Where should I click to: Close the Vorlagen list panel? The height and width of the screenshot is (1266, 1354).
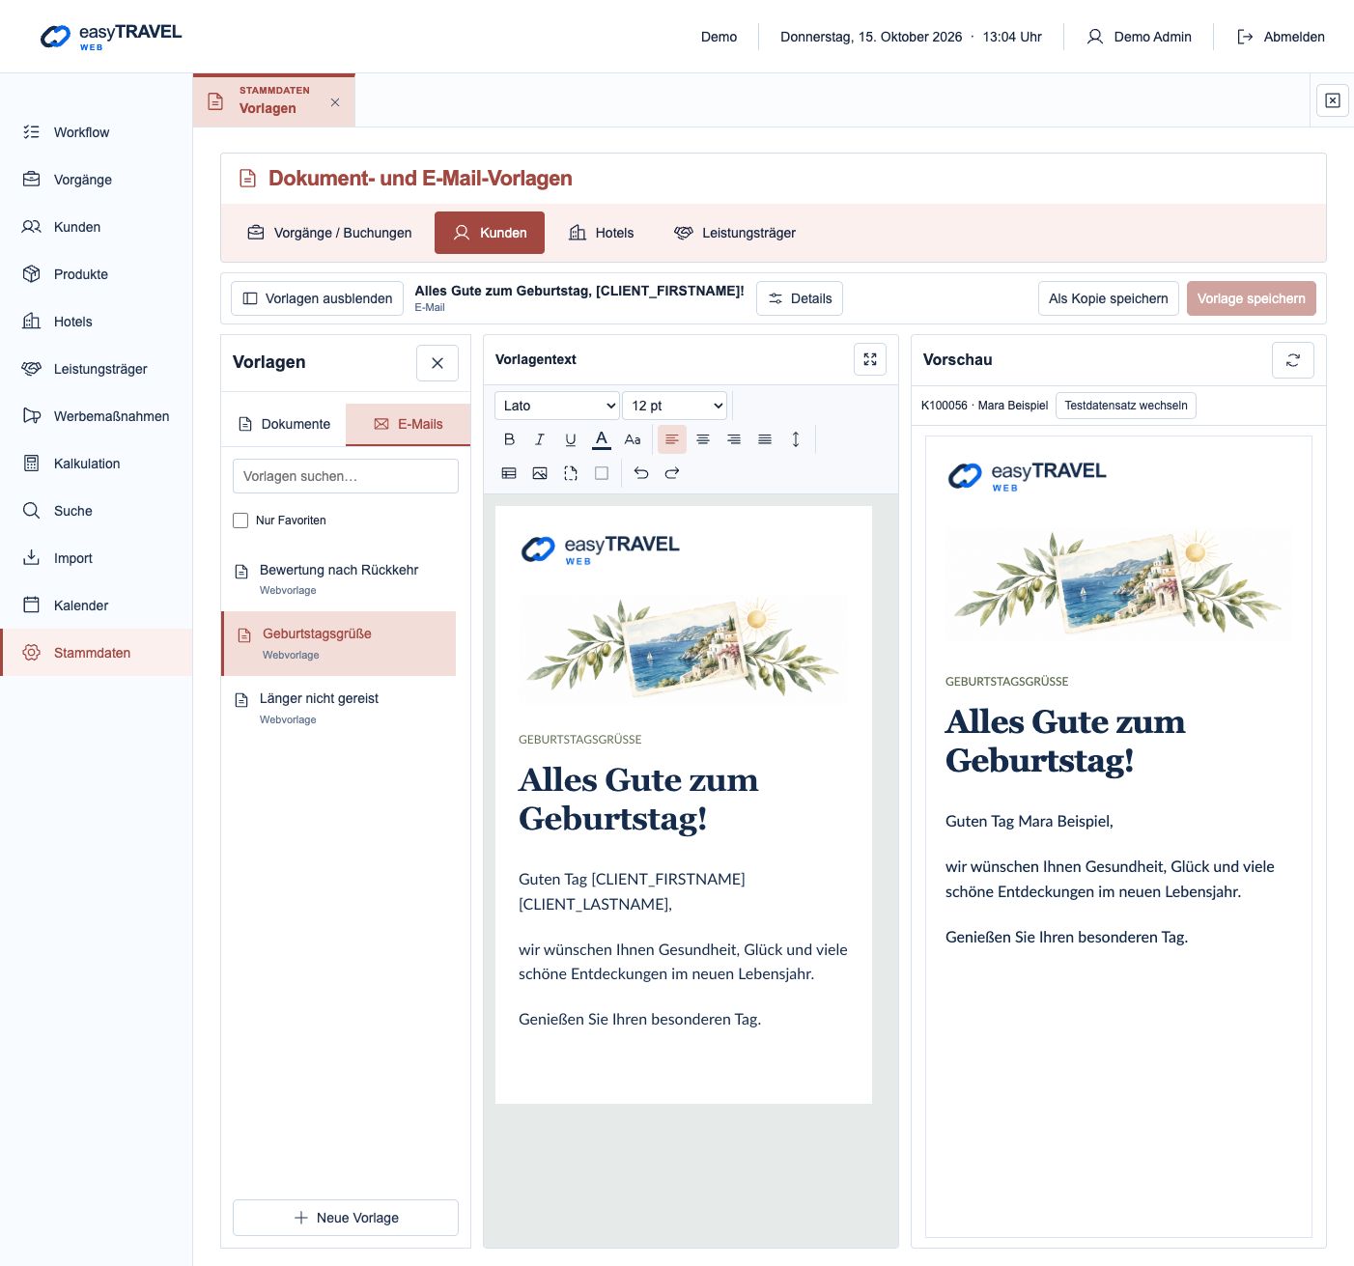[437, 363]
